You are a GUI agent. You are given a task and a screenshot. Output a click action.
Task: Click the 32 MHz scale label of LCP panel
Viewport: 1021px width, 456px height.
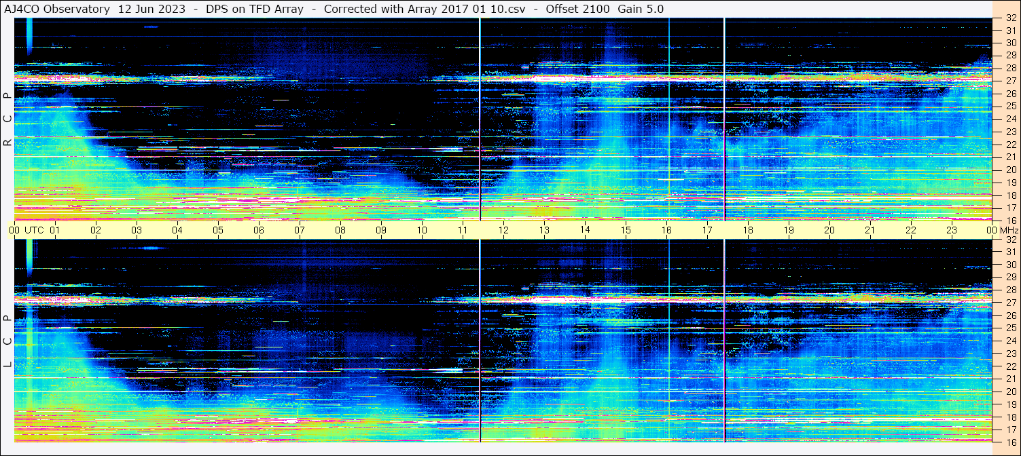coord(1010,240)
